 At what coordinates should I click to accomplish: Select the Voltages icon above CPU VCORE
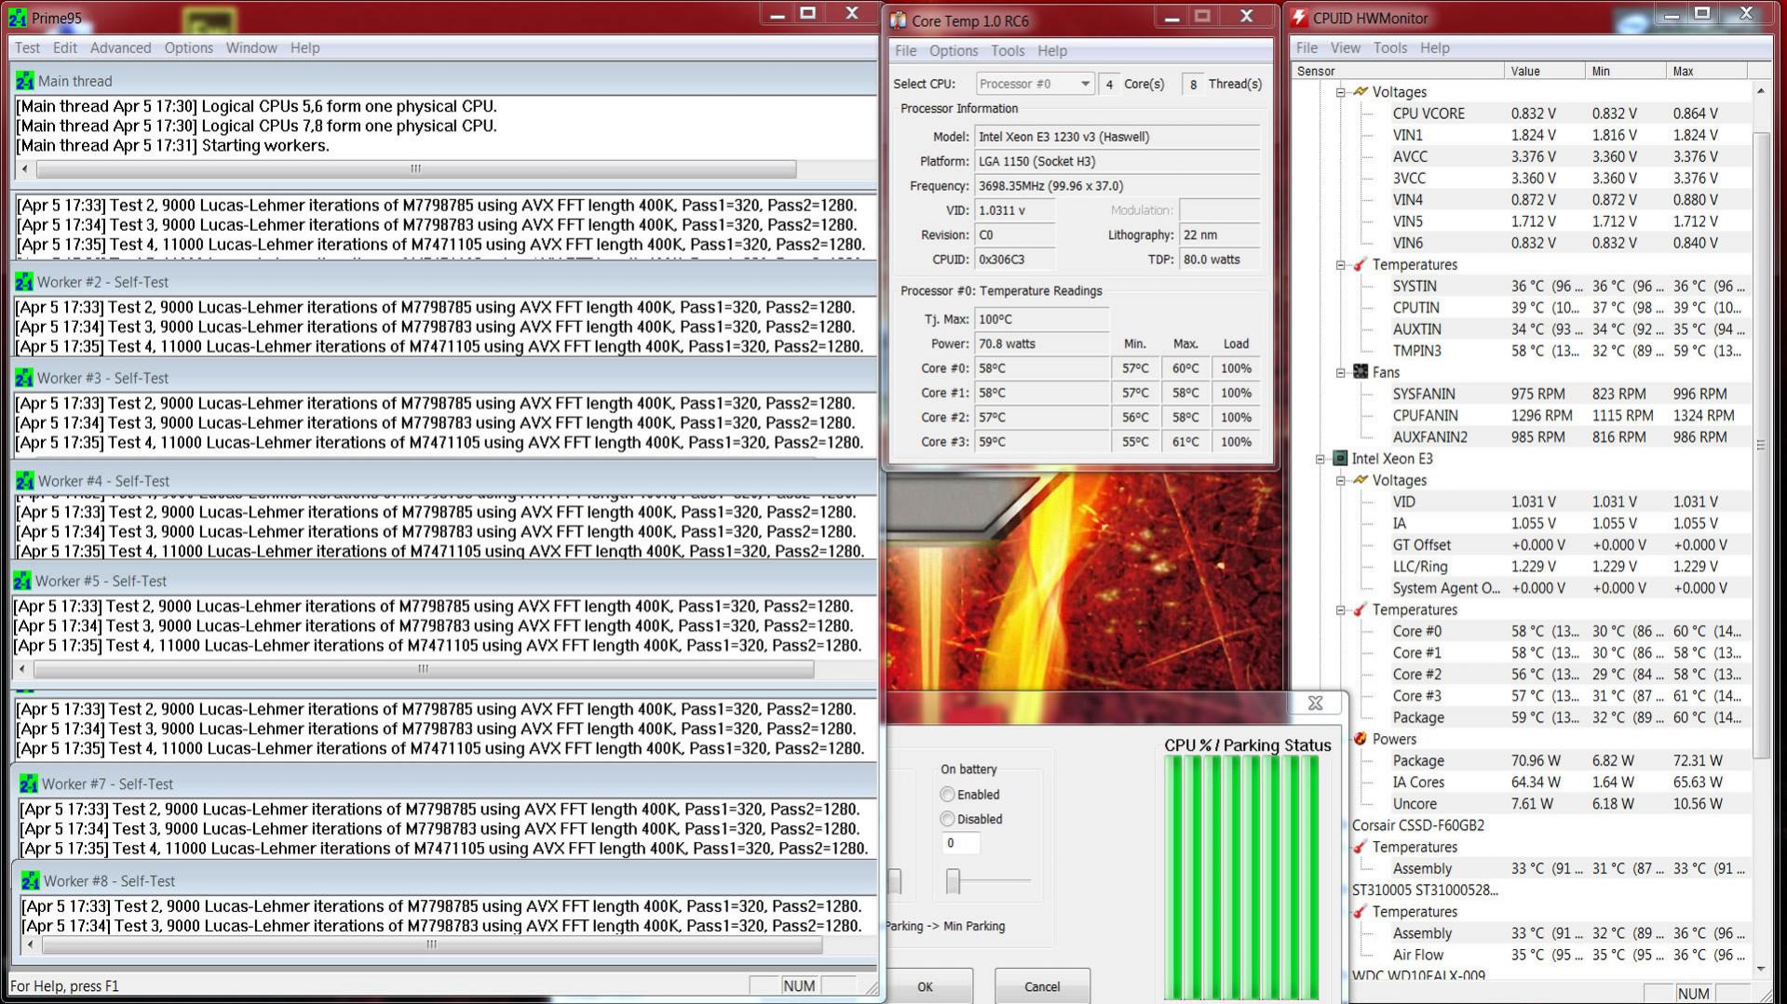pyautogui.click(x=1361, y=91)
